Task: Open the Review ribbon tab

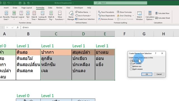Action: [59, 8]
